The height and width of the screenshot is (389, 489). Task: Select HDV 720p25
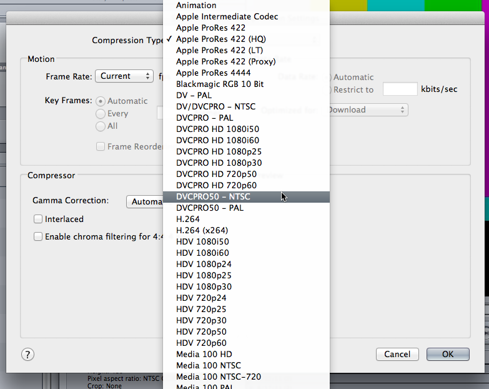coord(246,309)
